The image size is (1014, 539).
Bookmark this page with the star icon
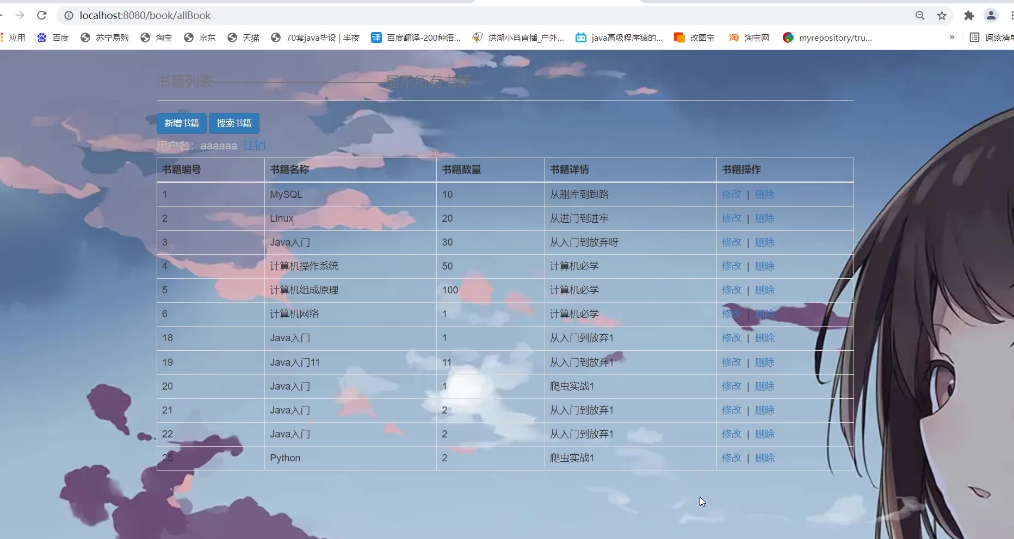942,15
